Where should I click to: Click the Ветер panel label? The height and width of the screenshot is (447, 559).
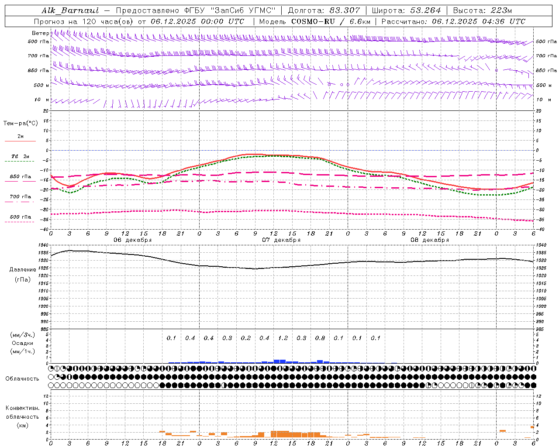40,33
